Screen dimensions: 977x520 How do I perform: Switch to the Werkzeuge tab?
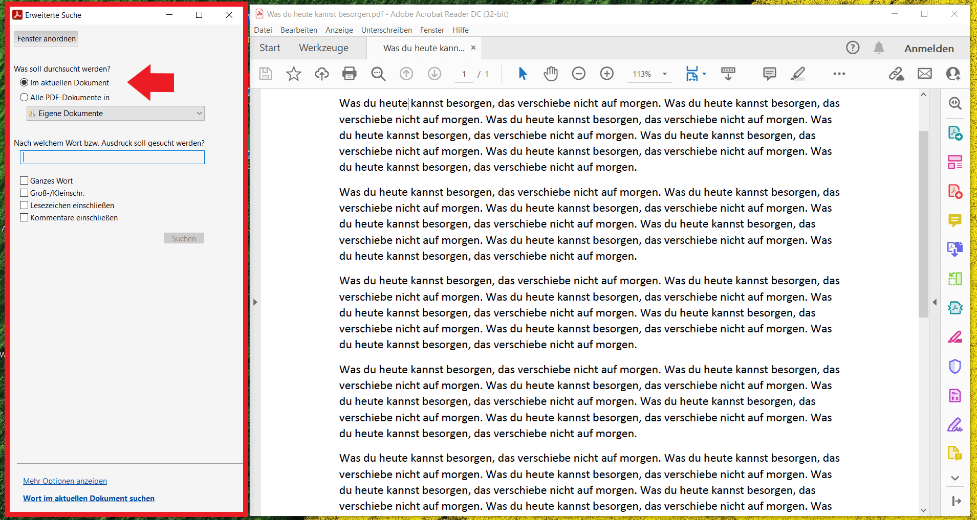point(323,48)
